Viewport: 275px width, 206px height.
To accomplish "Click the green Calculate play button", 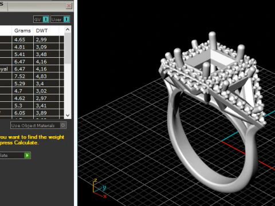I will pos(27,155).
